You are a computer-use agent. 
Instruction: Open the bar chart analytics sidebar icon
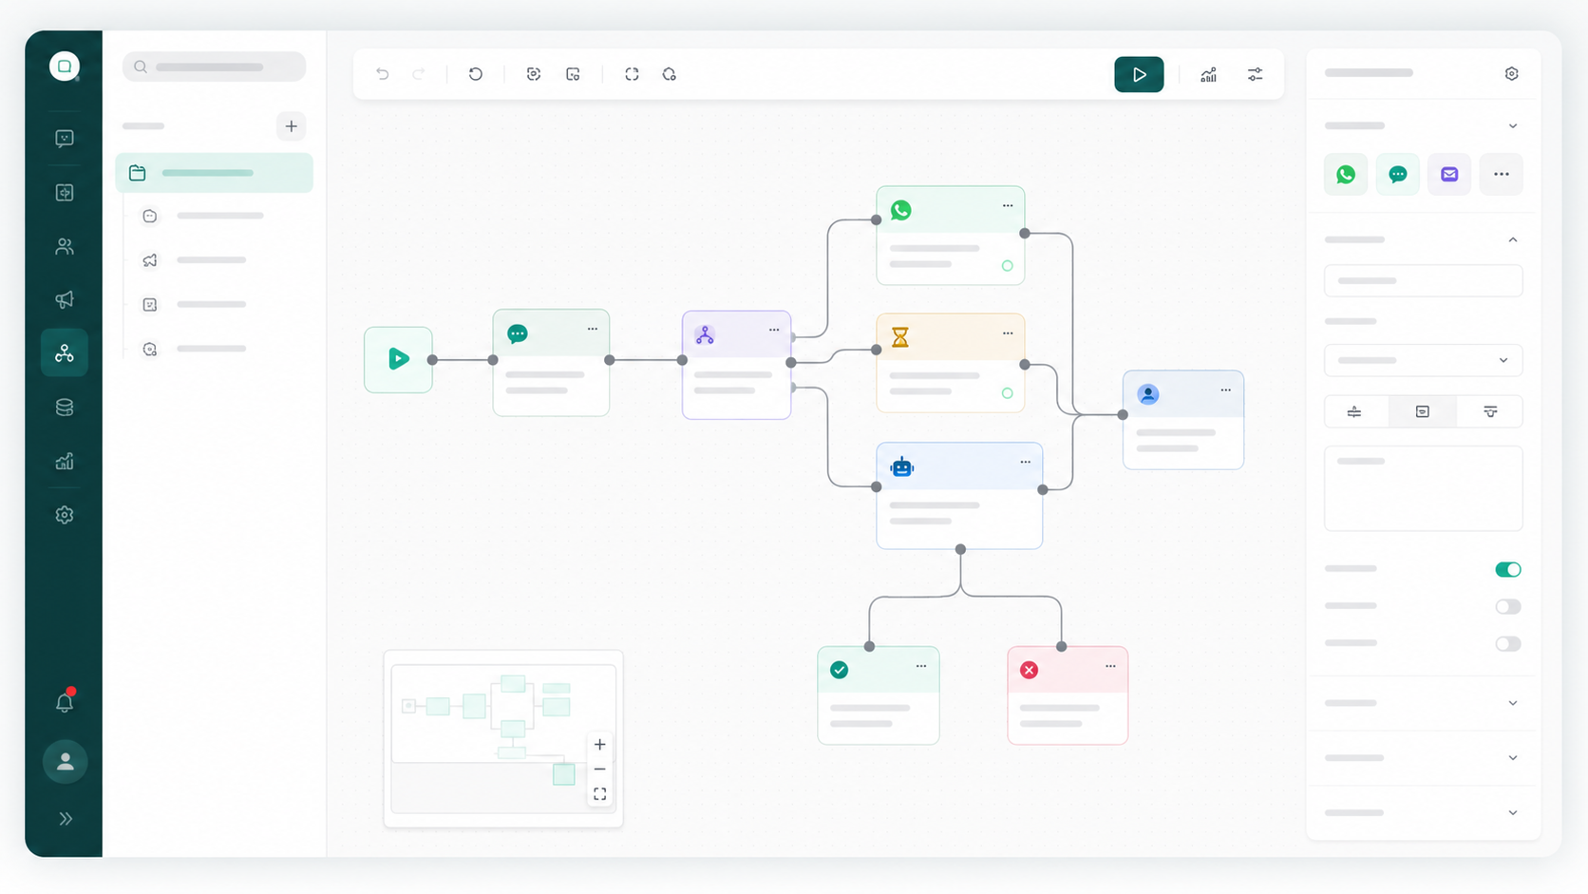point(65,462)
